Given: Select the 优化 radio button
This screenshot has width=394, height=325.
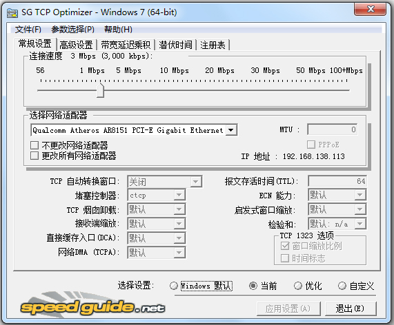Looking at the screenshot, I should pos(298,286).
